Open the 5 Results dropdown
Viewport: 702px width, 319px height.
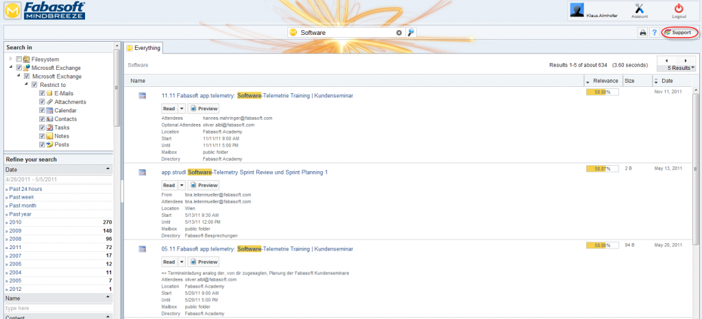click(681, 68)
